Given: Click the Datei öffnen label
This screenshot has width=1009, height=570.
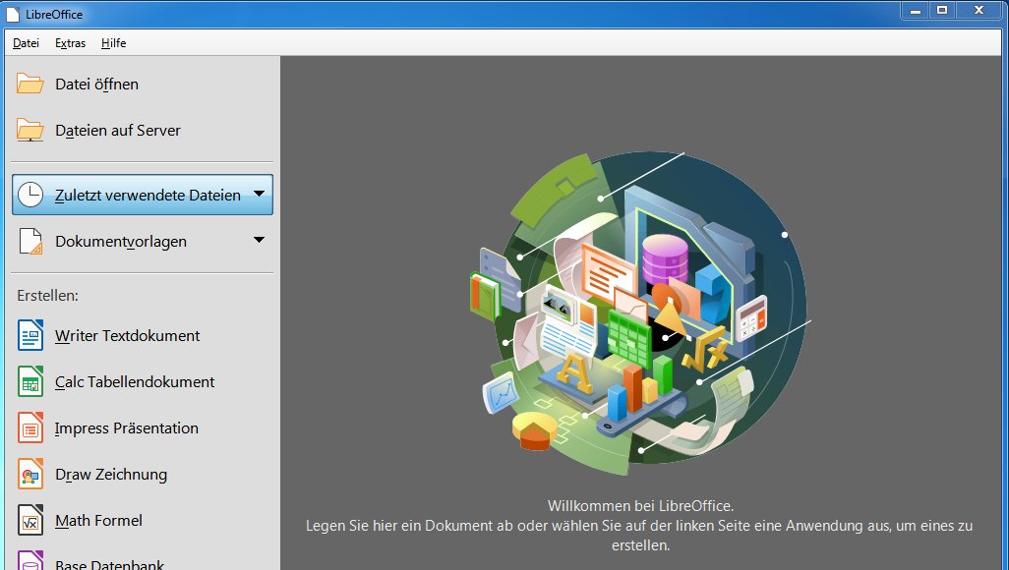Looking at the screenshot, I should point(96,85).
